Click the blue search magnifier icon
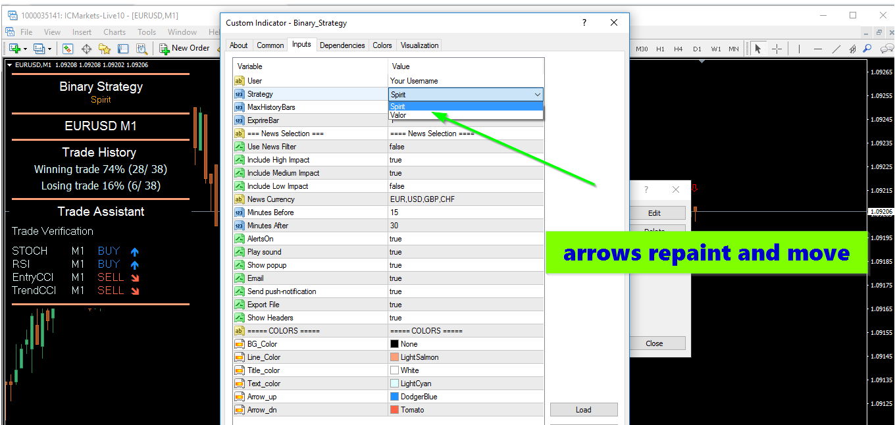 tap(867, 49)
